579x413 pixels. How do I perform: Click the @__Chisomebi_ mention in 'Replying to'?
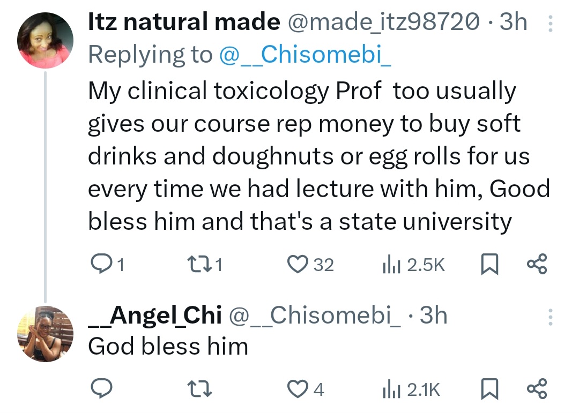pyautogui.click(x=305, y=55)
